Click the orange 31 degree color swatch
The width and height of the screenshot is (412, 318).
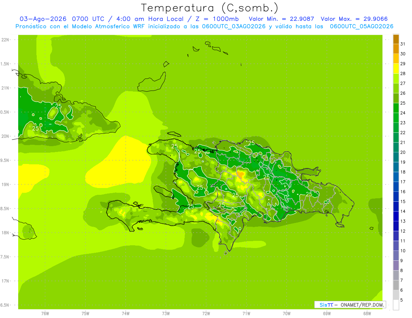pyautogui.click(x=396, y=39)
